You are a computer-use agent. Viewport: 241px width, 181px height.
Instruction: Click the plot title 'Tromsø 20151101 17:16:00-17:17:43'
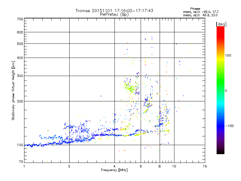114,11
